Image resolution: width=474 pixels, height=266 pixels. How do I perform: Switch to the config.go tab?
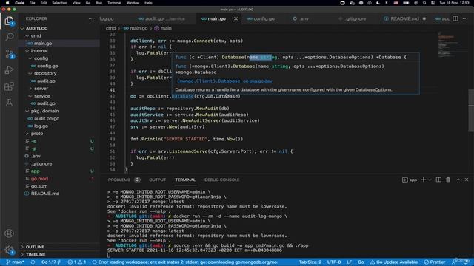tap(264, 18)
